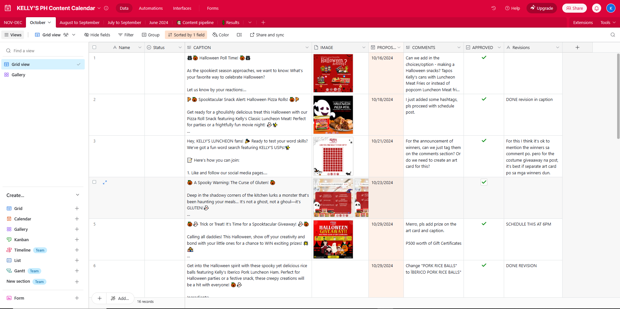This screenshot has height=309, width=620.
Task: Open Status column menu
Action: pyautogui.click(x=180, y=47)
